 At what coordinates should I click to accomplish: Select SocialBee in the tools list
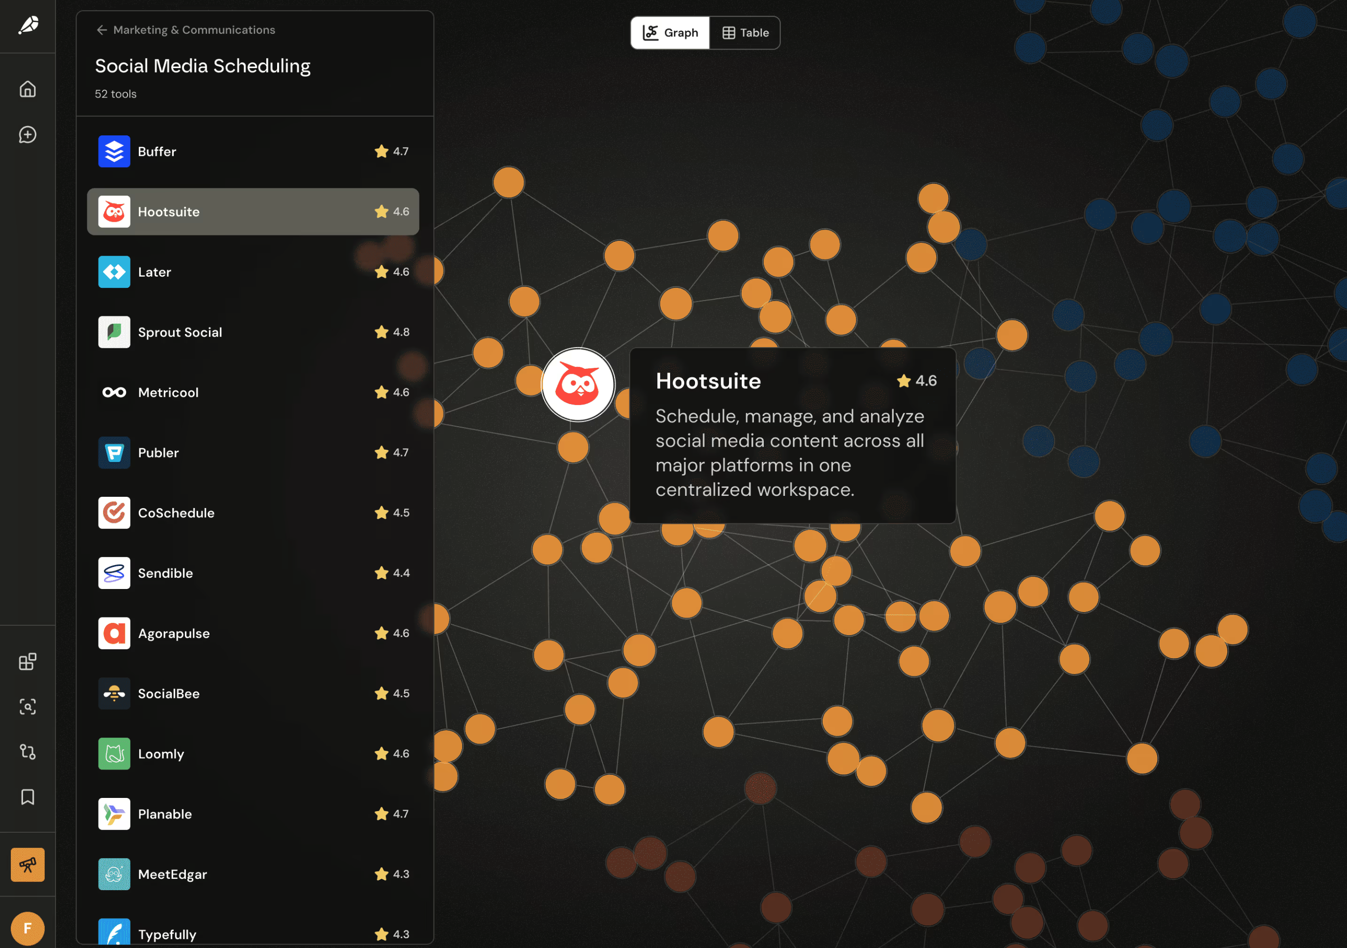click(253, 693)
